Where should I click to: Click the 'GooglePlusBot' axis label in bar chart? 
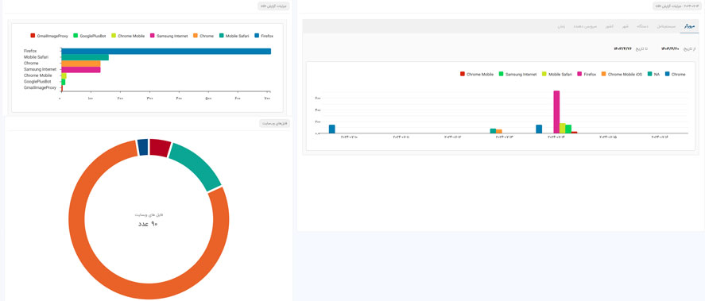coord(37,82)
